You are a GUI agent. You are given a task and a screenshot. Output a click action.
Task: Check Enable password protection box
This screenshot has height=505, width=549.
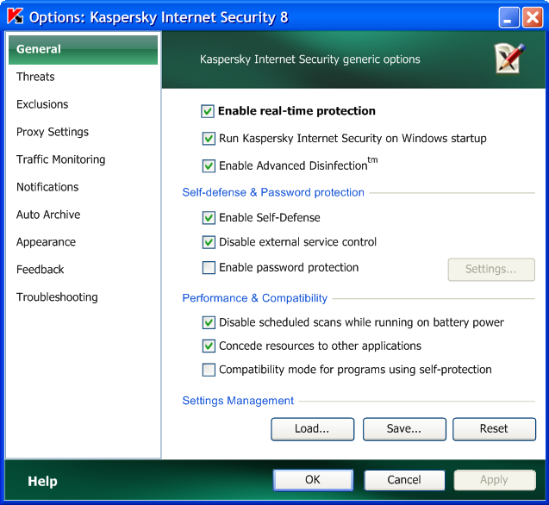point(209,268)
